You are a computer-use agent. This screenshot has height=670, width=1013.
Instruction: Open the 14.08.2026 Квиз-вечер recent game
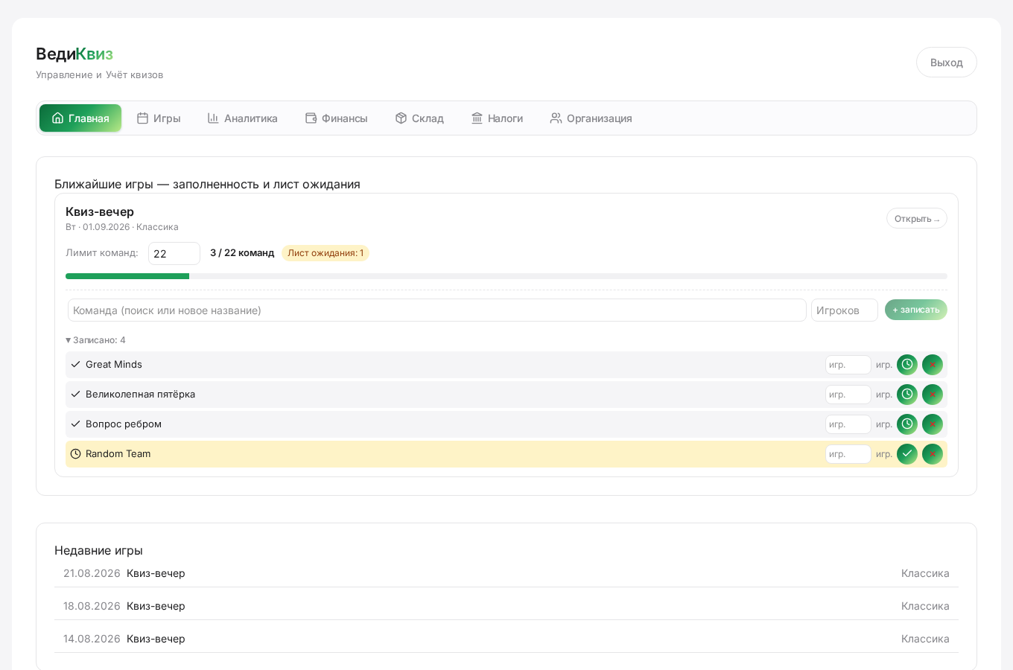[x=506, y=639]
